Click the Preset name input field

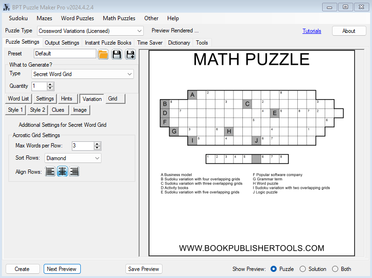tap(65, 54)
